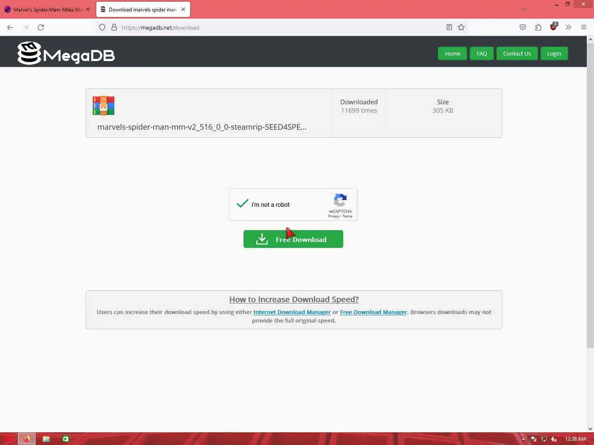The height and width of the screenshot is (445, 594).
Task: Open the FAQ page
Action: point(482,53)
